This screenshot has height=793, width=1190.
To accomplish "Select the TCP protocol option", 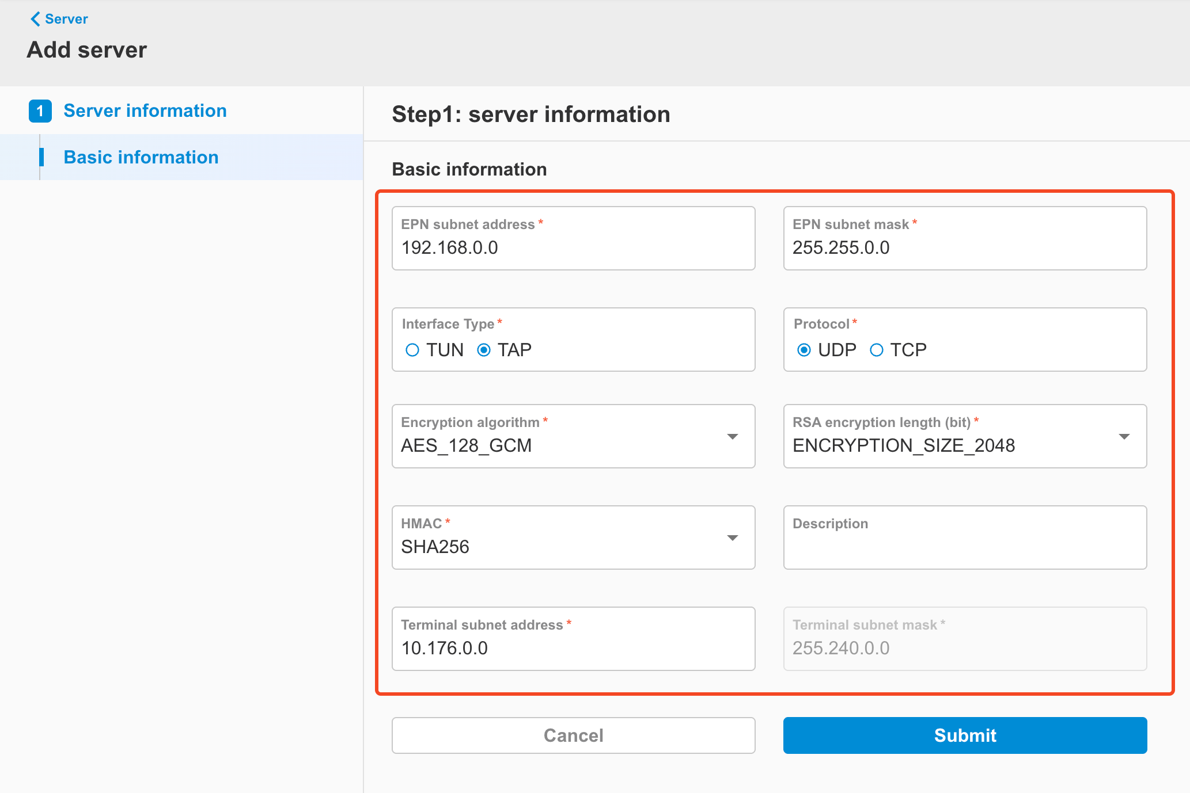I will coord(877,349).
